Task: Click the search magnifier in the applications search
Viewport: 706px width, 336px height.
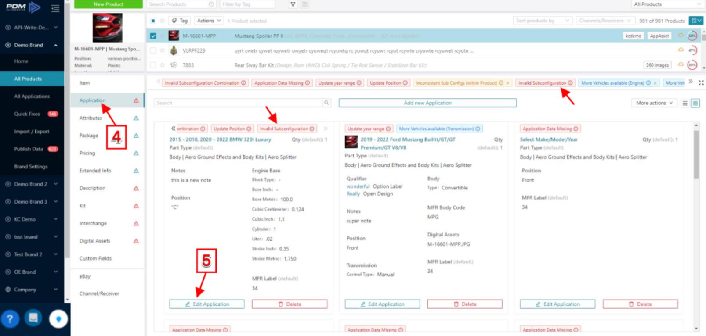Action: [326, 103]
